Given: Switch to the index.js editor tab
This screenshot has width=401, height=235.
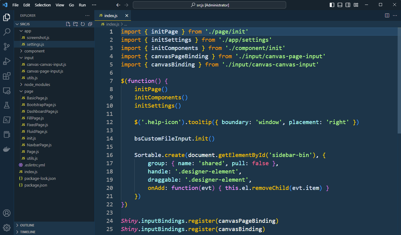Looking at the screenshot, I should coord(111,16).
